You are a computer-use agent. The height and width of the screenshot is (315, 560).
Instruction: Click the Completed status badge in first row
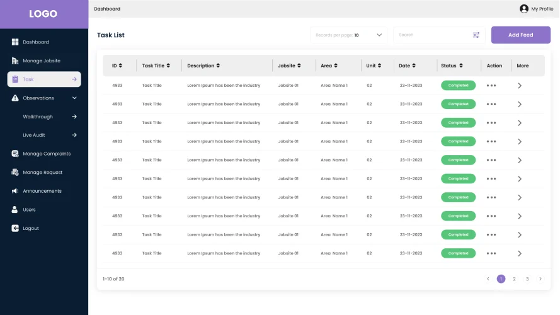(458, 86)
